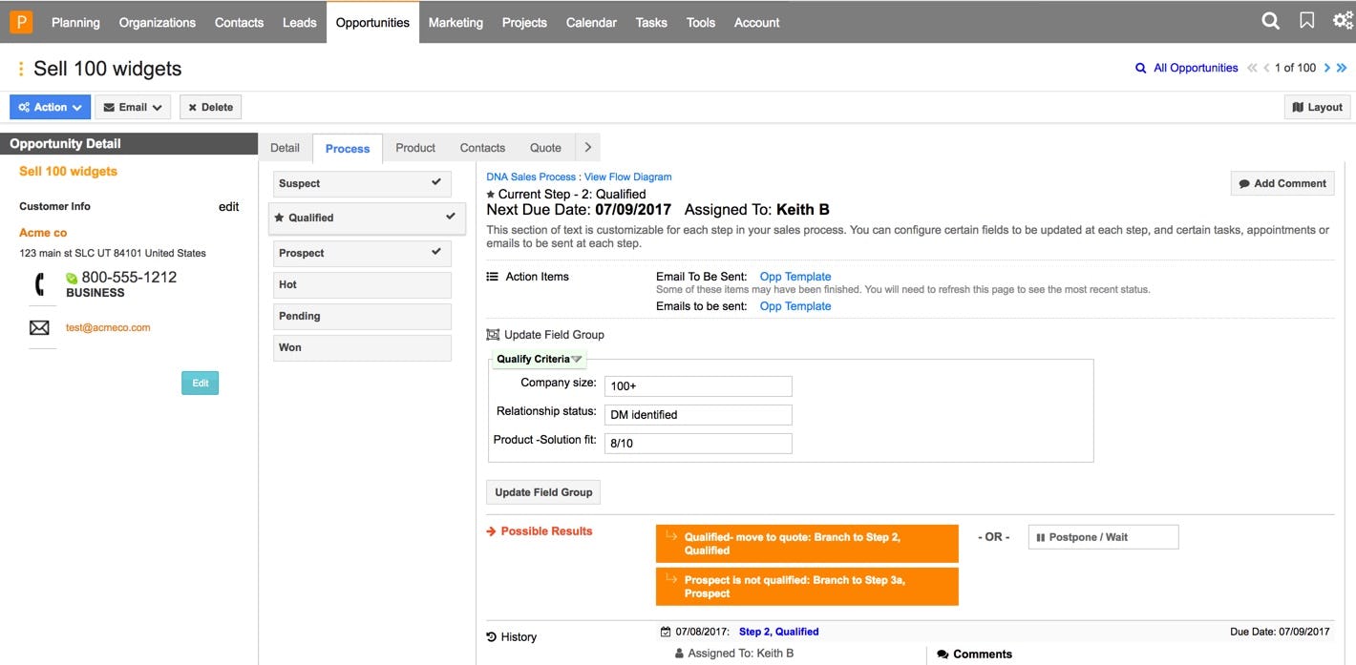Open the Action dropdown button

pos(51,107)
